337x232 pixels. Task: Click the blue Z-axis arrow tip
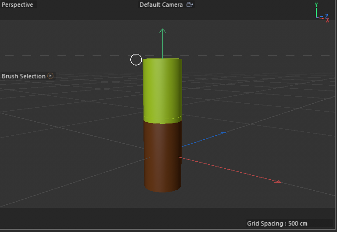(x=225, y=132)
